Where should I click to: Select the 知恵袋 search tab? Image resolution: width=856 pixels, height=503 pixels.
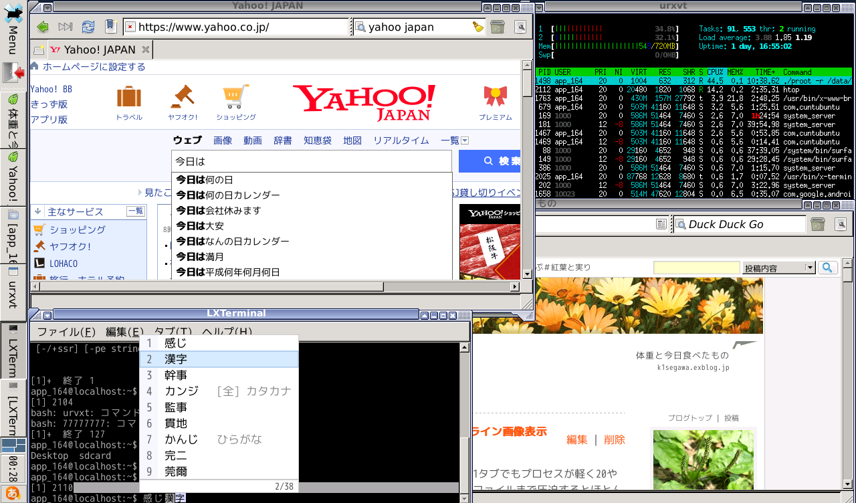pyautogui.click(x=318, y=140)
